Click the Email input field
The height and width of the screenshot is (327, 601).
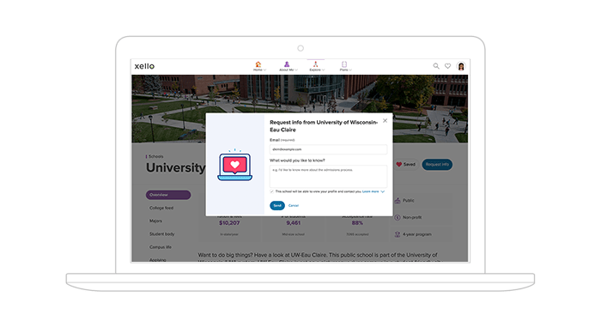(329, 149)
